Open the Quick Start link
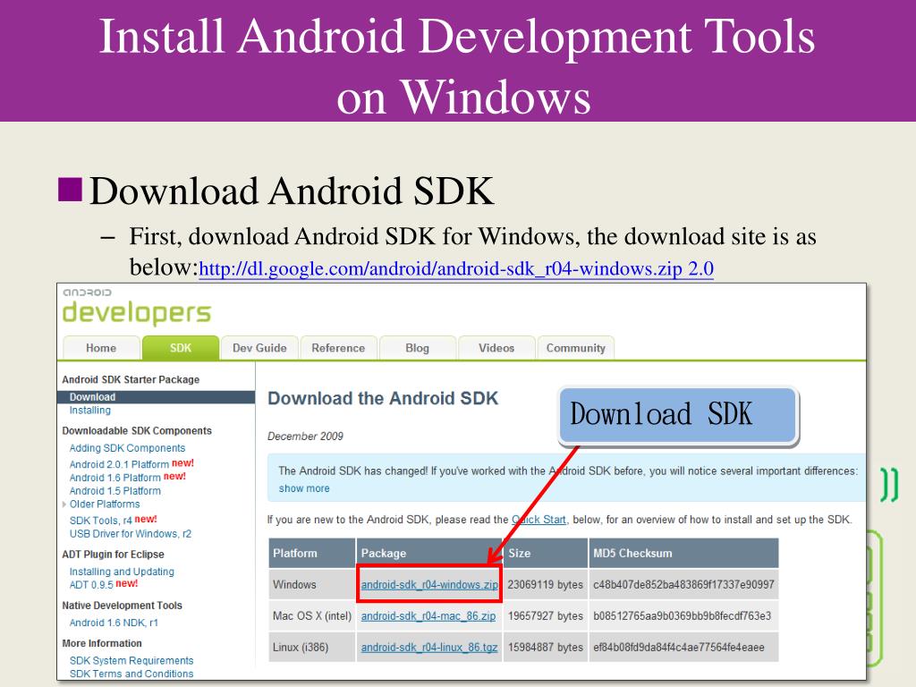916x687 pixels. click(x=539, y=520)
